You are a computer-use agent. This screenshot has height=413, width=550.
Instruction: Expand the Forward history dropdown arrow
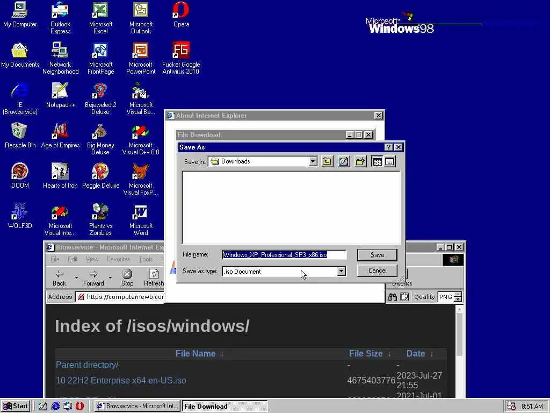point(110,278)
